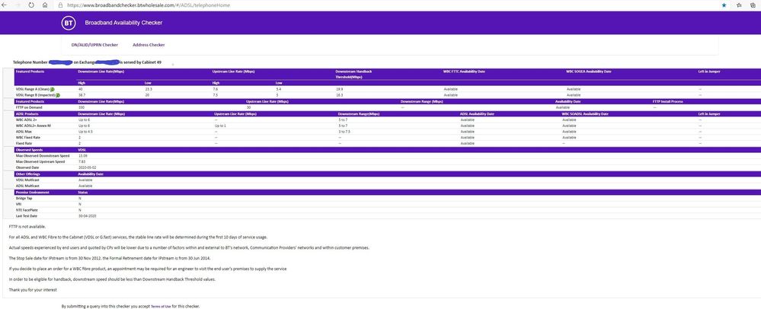
Task: Click FTTP on Demand downstream value 330
Action: tap(81, 107)
